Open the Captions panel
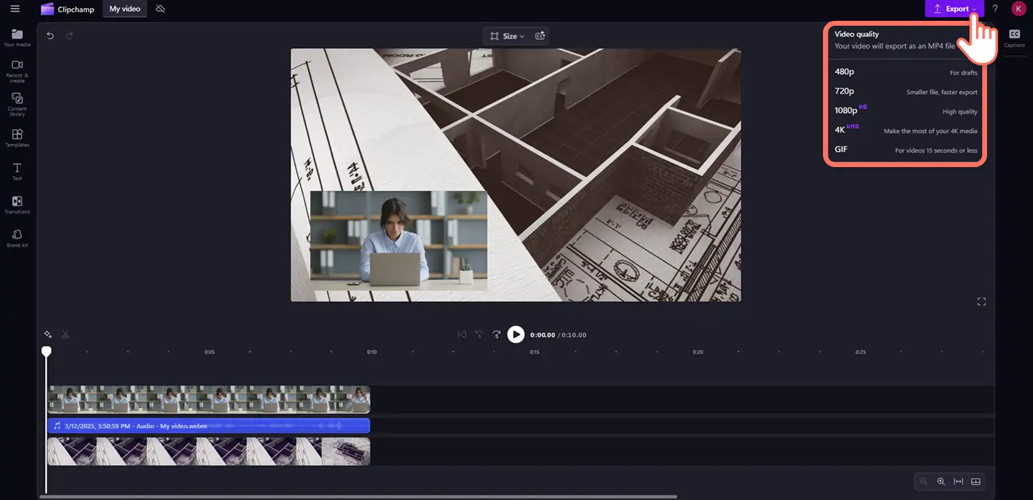This screenshot has width=1033, height=500. click(x=1014, y=38)
